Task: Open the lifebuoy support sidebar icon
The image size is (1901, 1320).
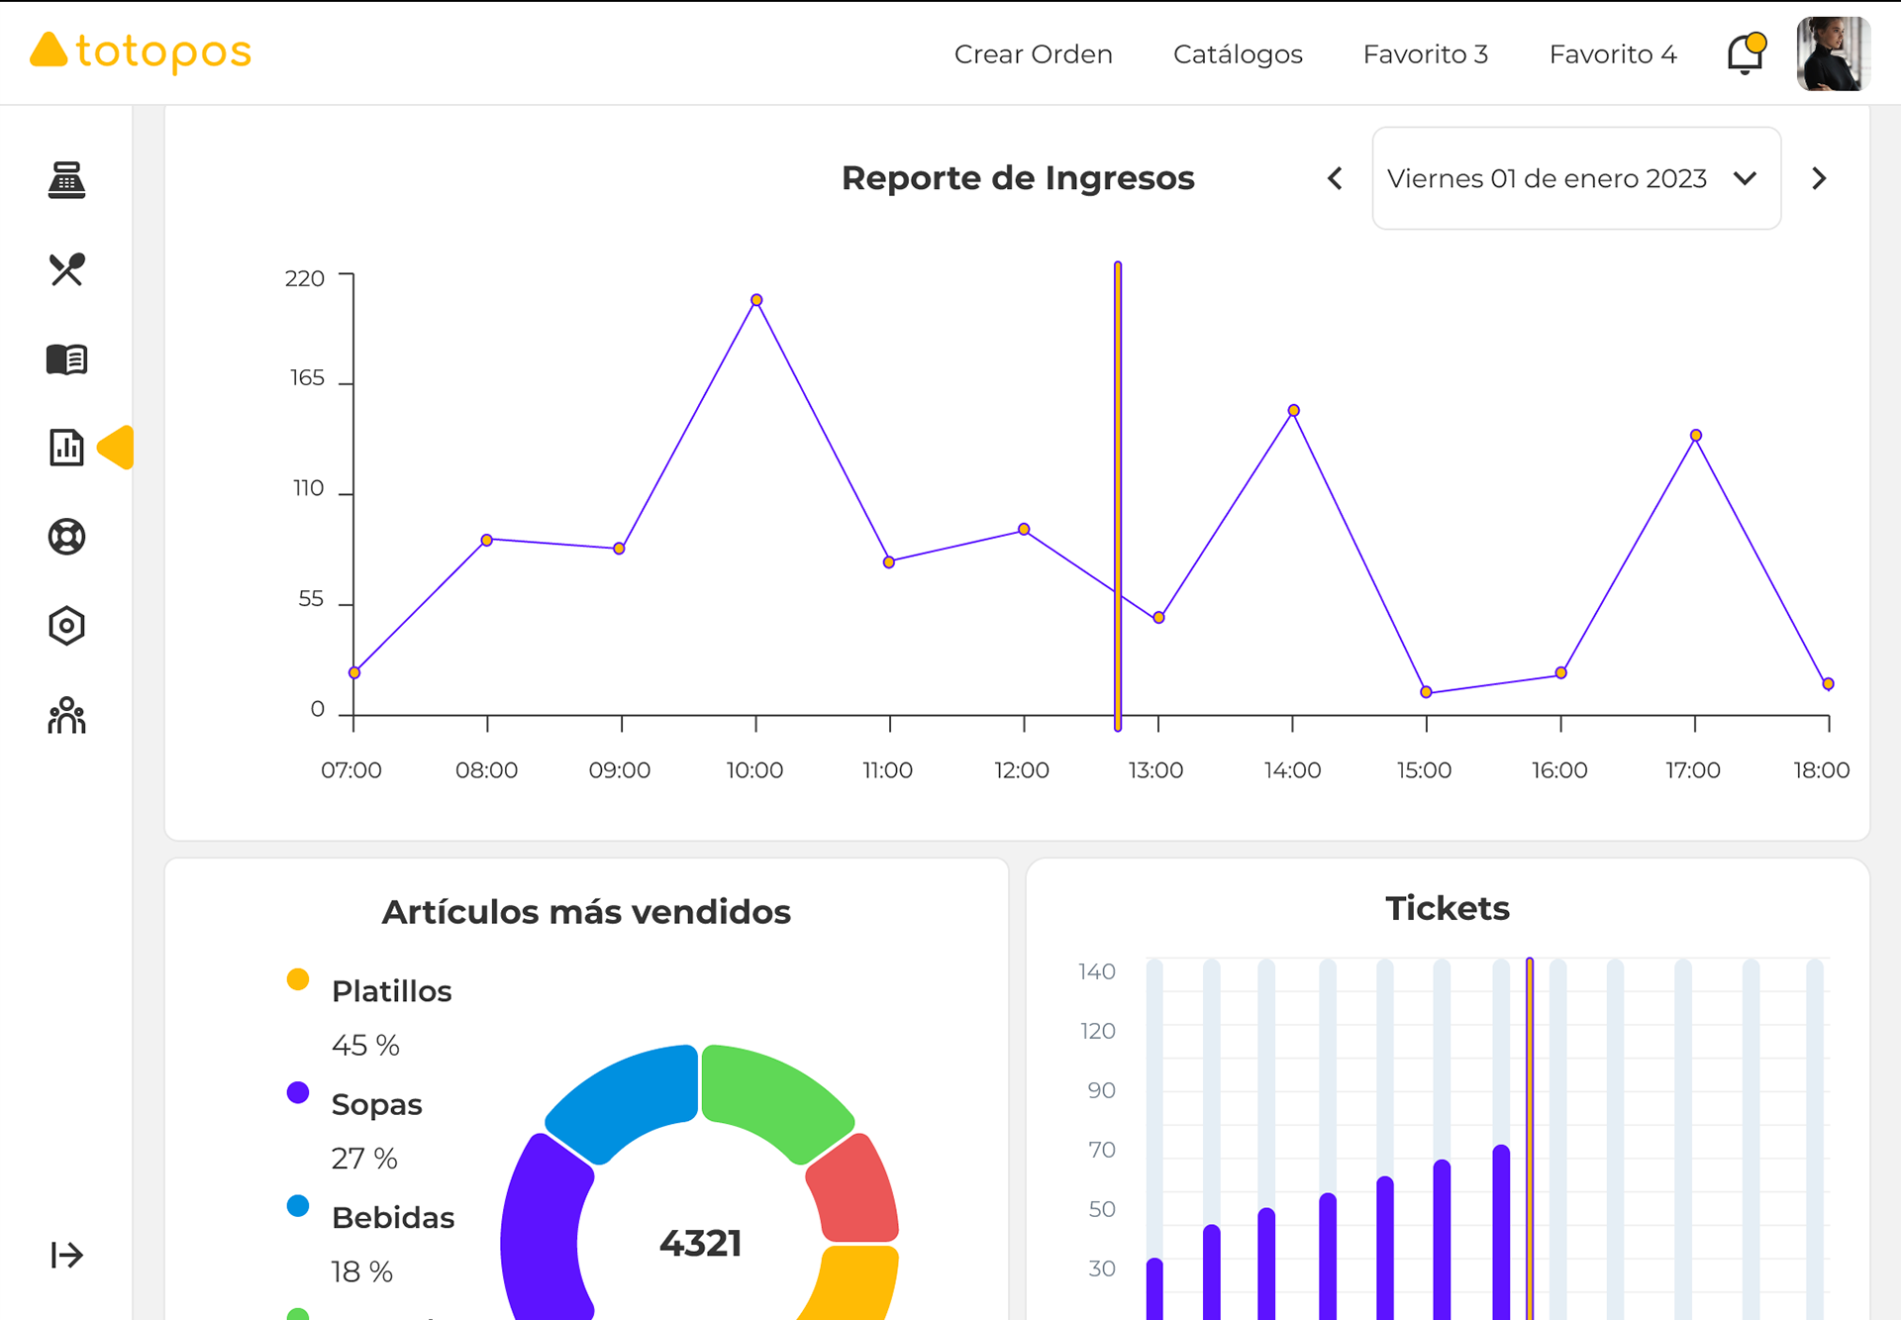Action: (x=66, y=537)
